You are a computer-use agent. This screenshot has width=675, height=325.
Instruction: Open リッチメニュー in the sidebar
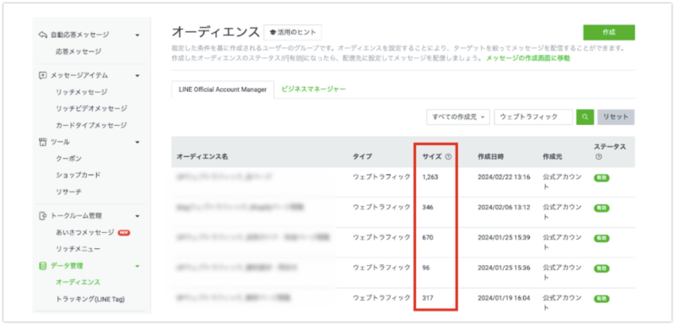point(78,249)
